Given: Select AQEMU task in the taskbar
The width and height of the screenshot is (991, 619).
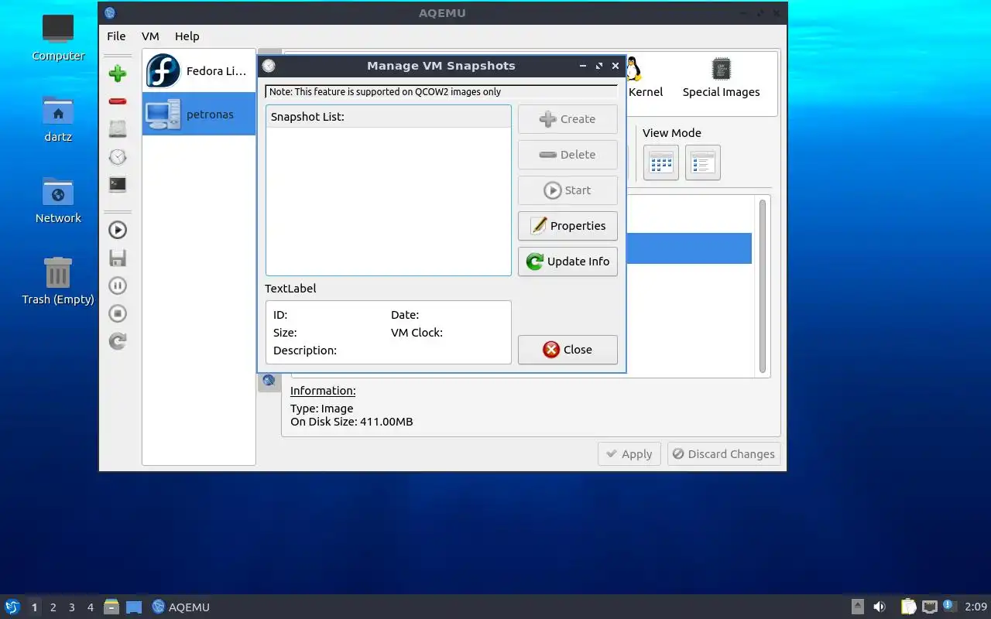Looking at the screenshot, I should pos(181,607).
